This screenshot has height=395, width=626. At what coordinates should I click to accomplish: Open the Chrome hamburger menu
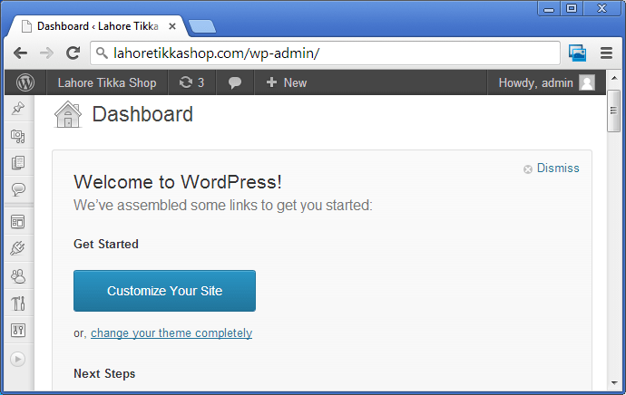tap(606, 53)
